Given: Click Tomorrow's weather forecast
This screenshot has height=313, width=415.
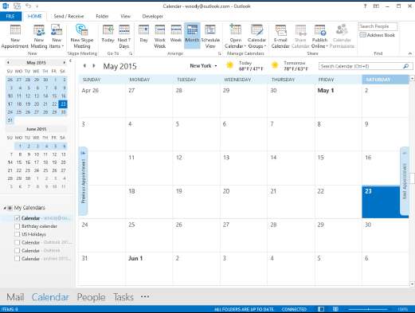Looking at the screenshot, I should pos(290,66).
